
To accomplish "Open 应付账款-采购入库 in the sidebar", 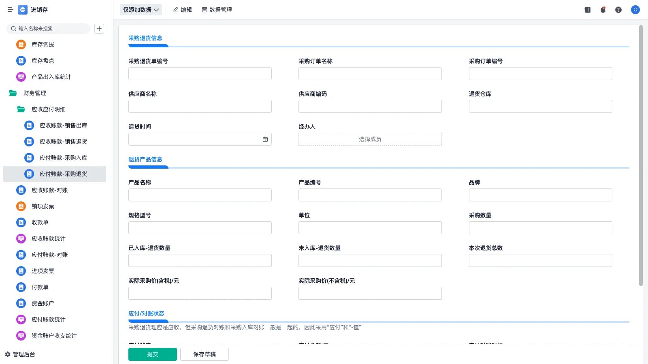I will [55, 158].
